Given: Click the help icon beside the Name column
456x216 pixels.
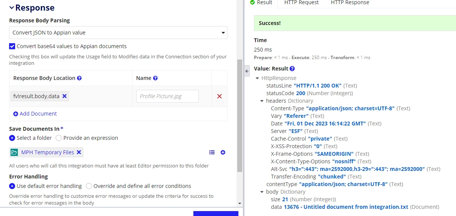Looking at the screenshot, I should 155,78.
